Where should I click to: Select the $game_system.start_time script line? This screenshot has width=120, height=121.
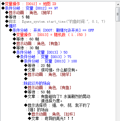[x=55, y=21]
